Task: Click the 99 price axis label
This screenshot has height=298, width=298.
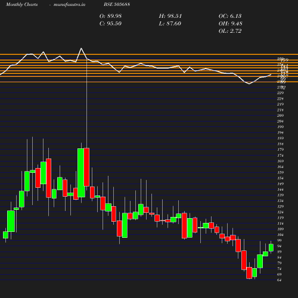Action: [x=280, y=240]
